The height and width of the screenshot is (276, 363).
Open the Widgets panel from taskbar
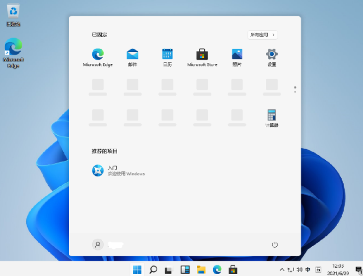185,270
